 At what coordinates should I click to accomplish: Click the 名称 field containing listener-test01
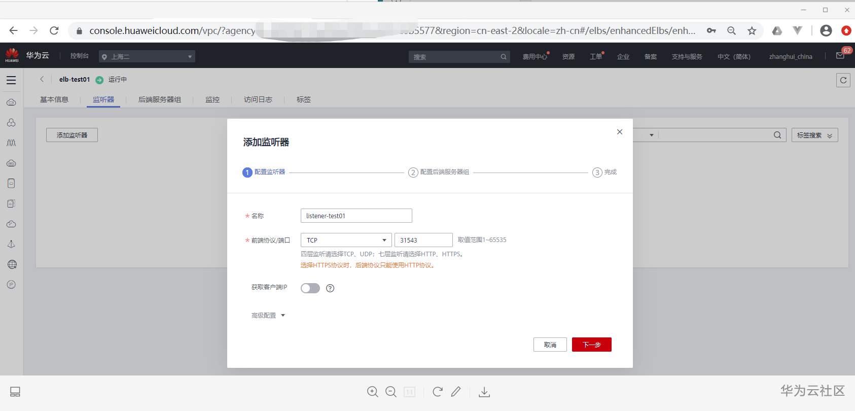(357, 216)
